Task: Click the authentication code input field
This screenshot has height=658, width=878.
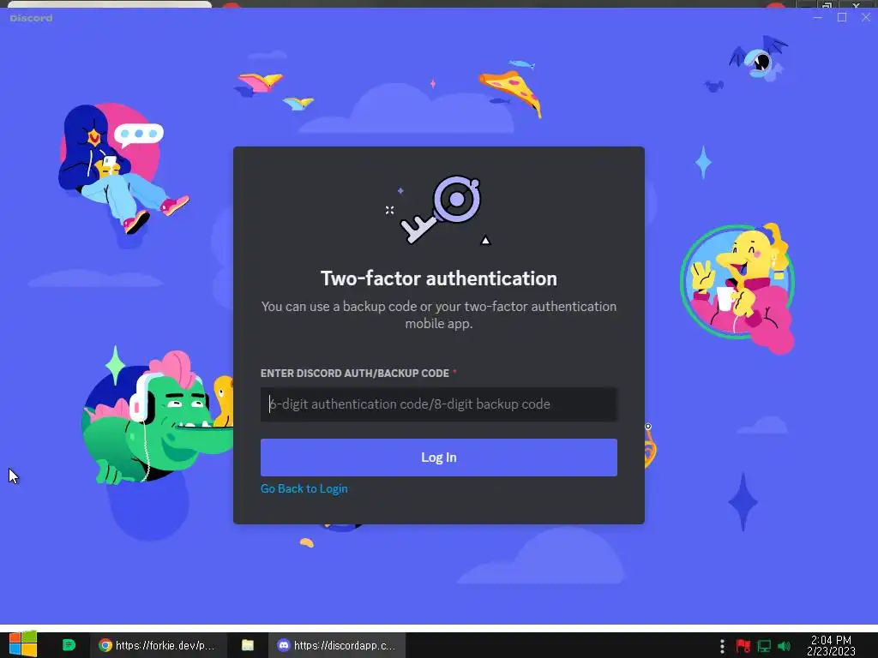Action: (438, 404)
